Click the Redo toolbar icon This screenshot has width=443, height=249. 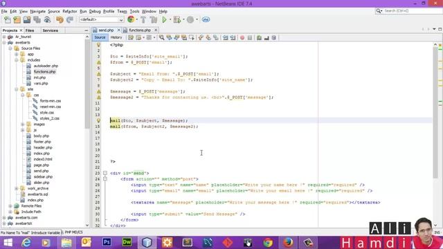[70, 19]
